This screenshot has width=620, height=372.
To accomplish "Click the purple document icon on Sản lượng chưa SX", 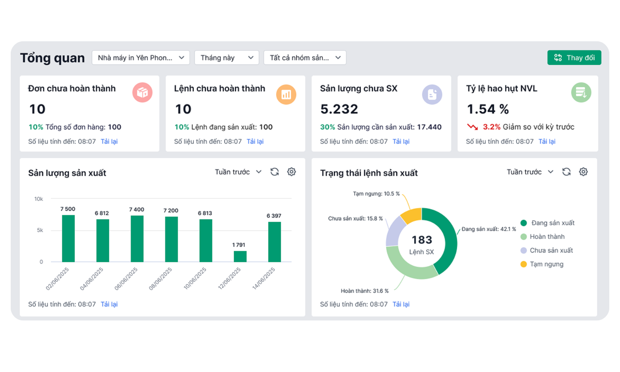I will [432, 95].
